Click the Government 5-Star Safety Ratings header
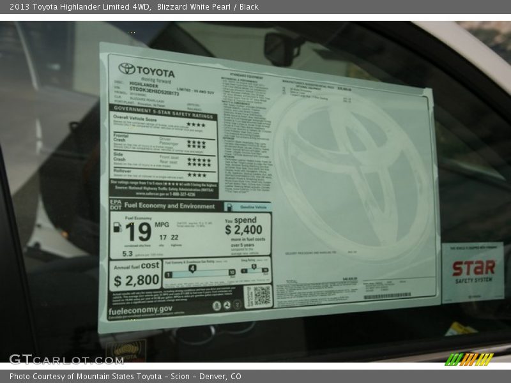 tap(162, 109)
